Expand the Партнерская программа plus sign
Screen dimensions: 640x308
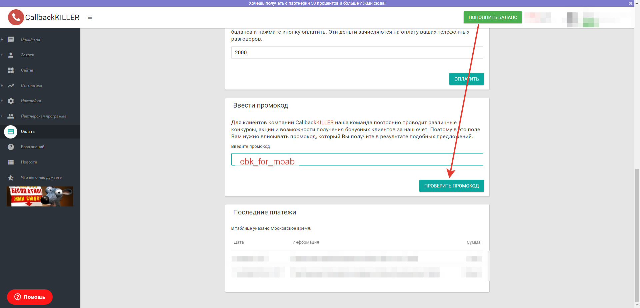coord(2,116)
